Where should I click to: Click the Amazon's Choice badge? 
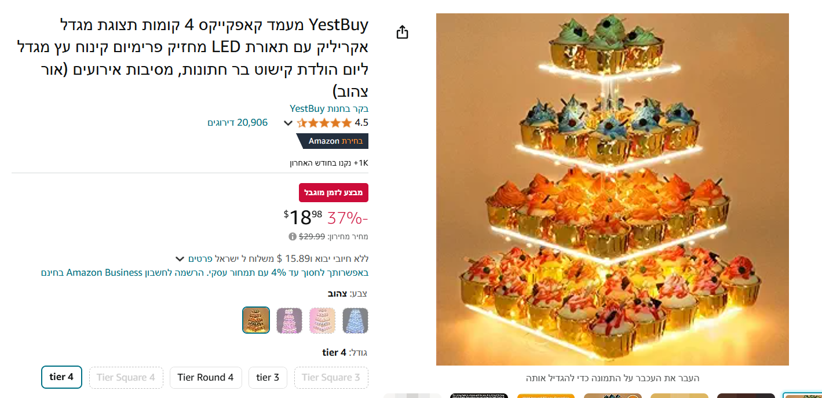pos(333,141)
